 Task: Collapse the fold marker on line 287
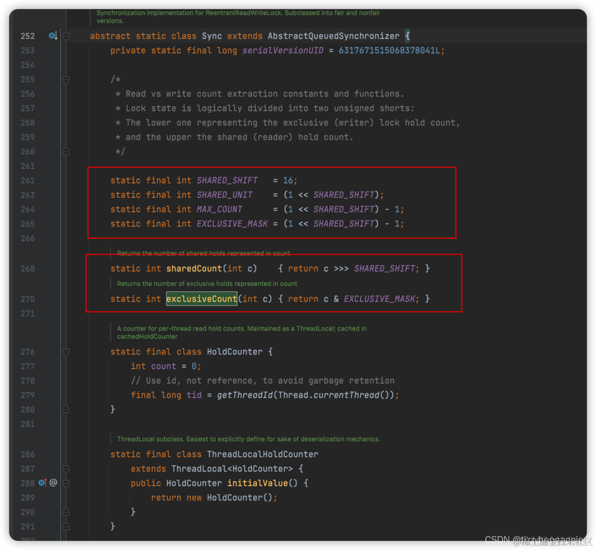pos(66,469)
